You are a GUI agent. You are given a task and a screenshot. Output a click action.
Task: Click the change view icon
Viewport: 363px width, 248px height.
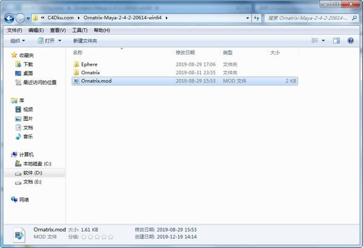[315, 40]
